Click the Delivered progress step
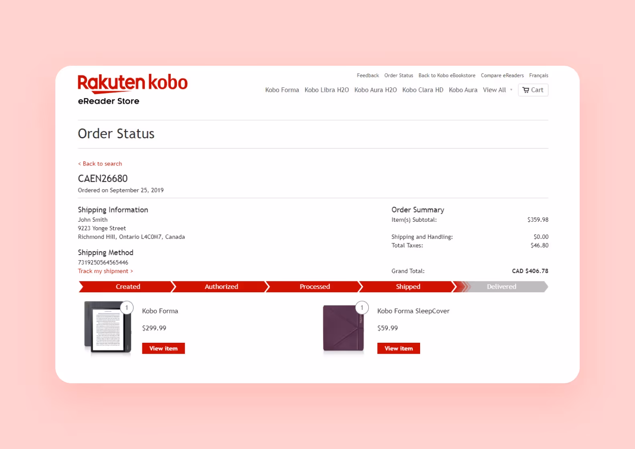Screen dimensions: 635x449 (501, 287)
